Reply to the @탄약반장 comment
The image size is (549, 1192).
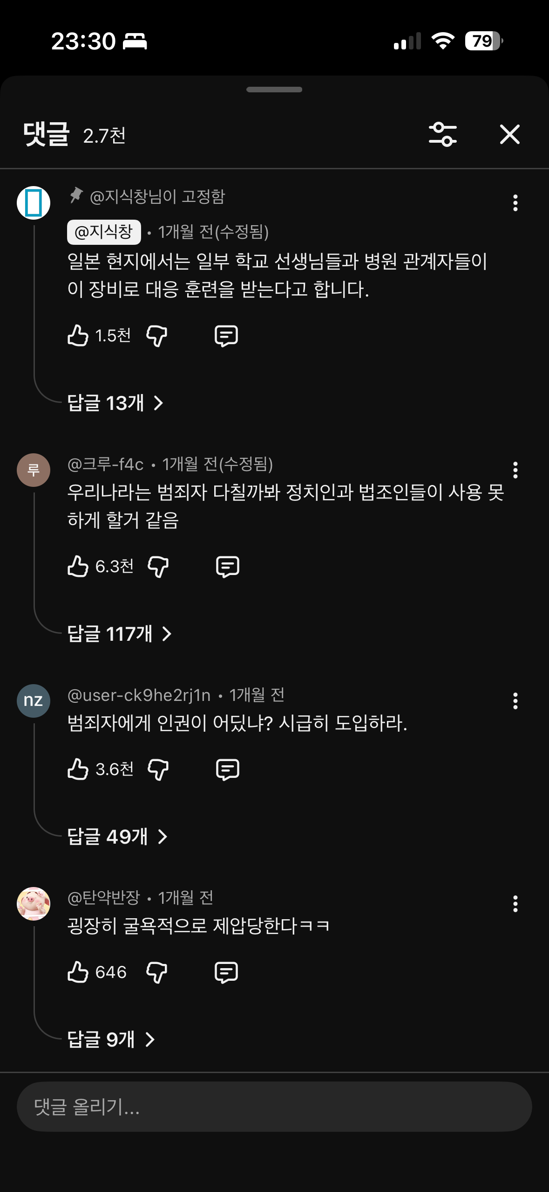[x=226, y=972]
